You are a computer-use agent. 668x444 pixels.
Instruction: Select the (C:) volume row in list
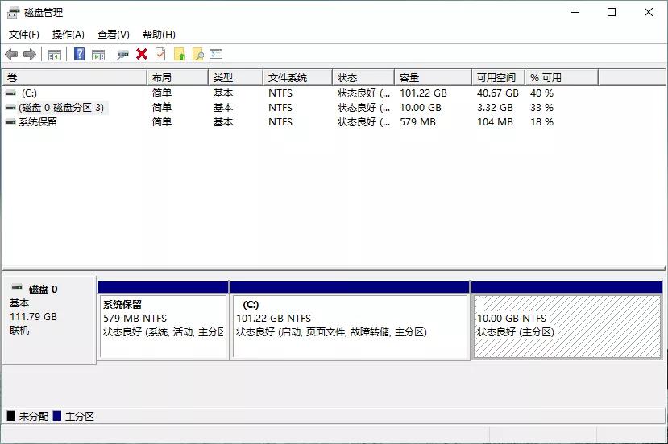tap(29, 93)
